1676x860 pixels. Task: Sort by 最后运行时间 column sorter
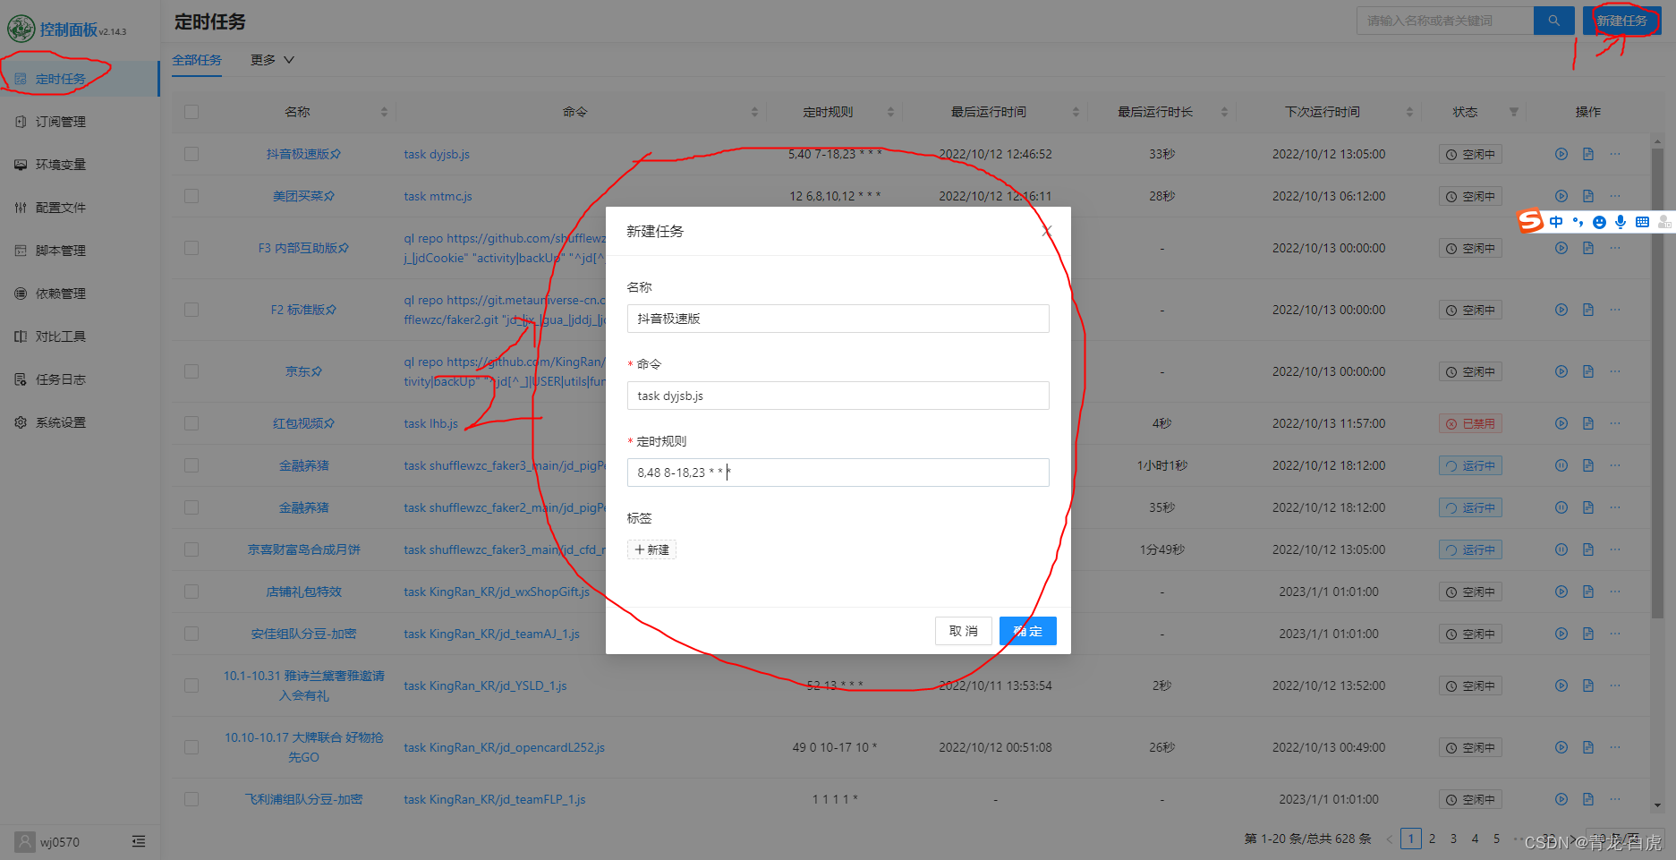tap(1076, 112)
